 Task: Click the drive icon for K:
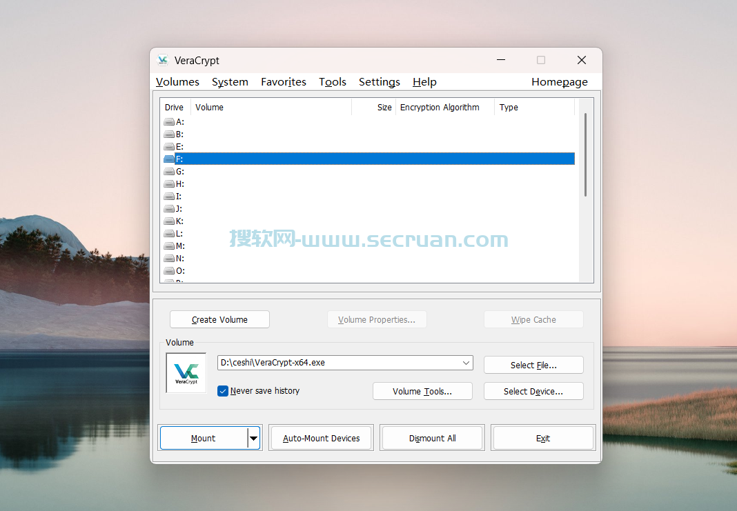(x=169, y=221)
